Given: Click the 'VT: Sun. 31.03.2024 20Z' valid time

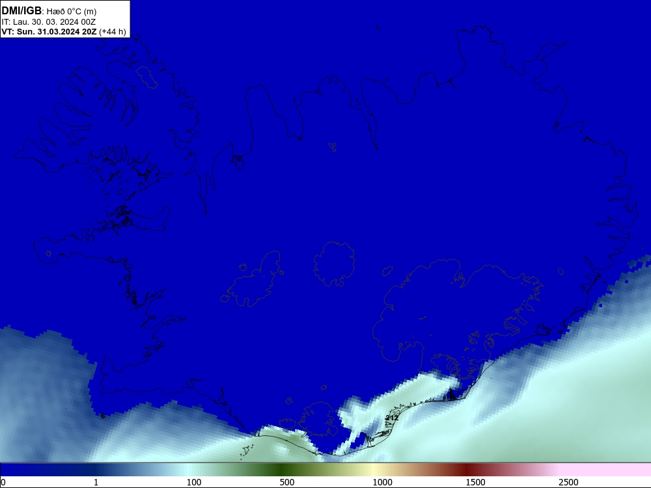Looking at the screenshot, I should 49,31.
